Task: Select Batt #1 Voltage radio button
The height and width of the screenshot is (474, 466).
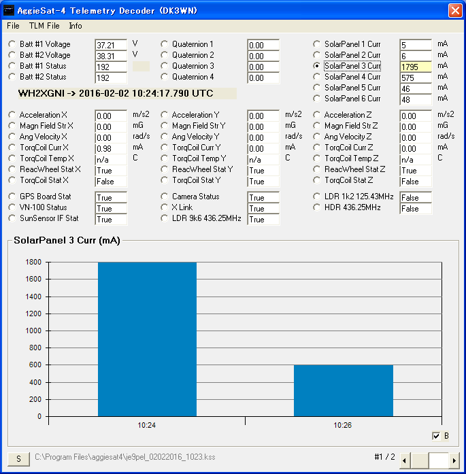Action: (x=12, y=44)
